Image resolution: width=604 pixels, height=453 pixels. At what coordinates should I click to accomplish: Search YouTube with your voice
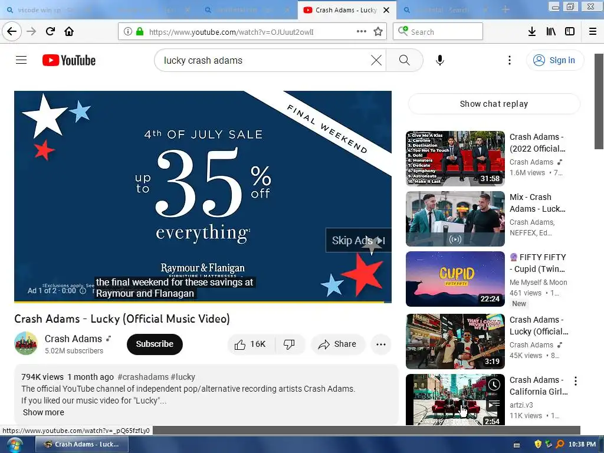click(x=440, y=60)
